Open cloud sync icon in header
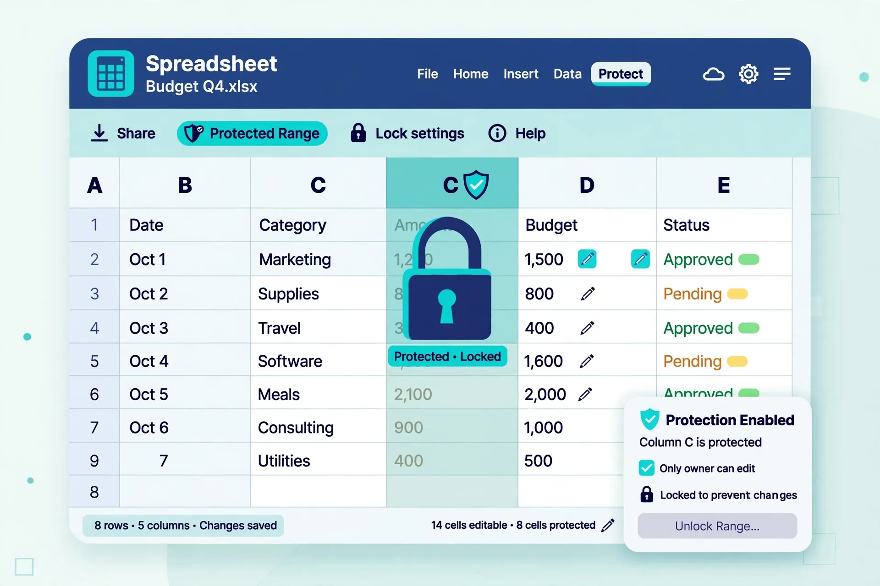880x586 pixels. [x=714, y=74]
